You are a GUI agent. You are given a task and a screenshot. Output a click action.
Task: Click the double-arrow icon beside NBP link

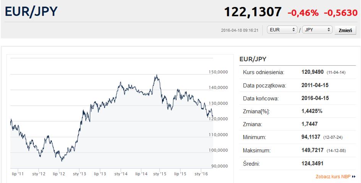point(354,177)
